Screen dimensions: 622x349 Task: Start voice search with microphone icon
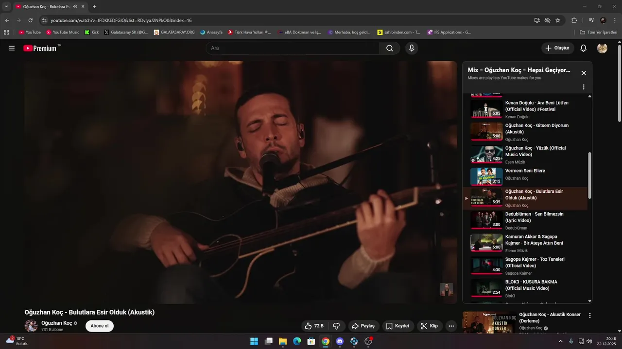(x=412, y=48)
